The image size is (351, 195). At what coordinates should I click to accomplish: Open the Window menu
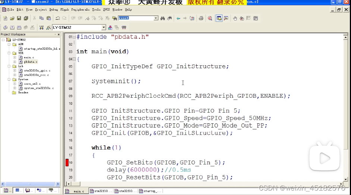[117, 9]
